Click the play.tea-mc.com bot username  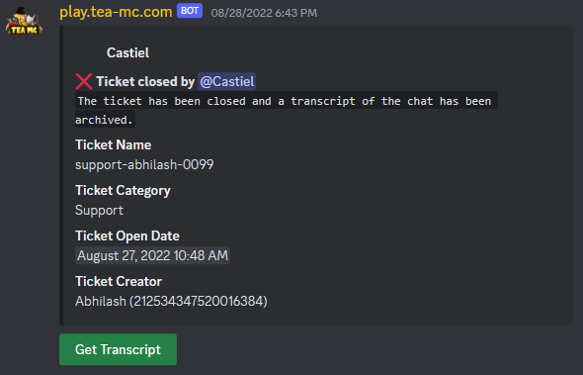(x=116, y=12)
